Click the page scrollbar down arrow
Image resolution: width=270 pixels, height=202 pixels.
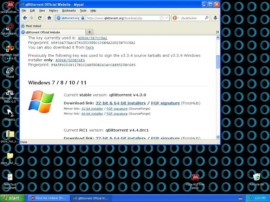point(218,137)
